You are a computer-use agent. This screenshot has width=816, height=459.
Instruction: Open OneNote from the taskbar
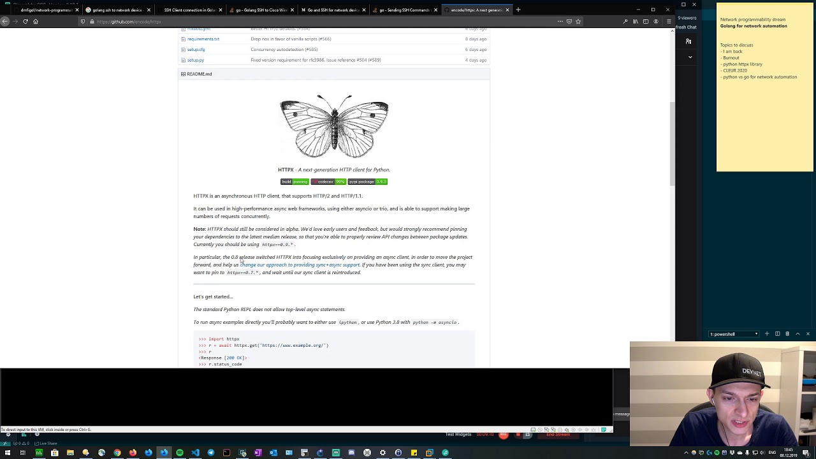tap(258, 453)
